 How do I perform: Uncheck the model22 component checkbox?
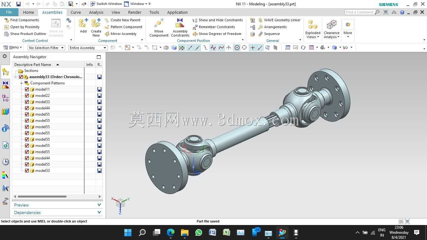tap(27, 96)
